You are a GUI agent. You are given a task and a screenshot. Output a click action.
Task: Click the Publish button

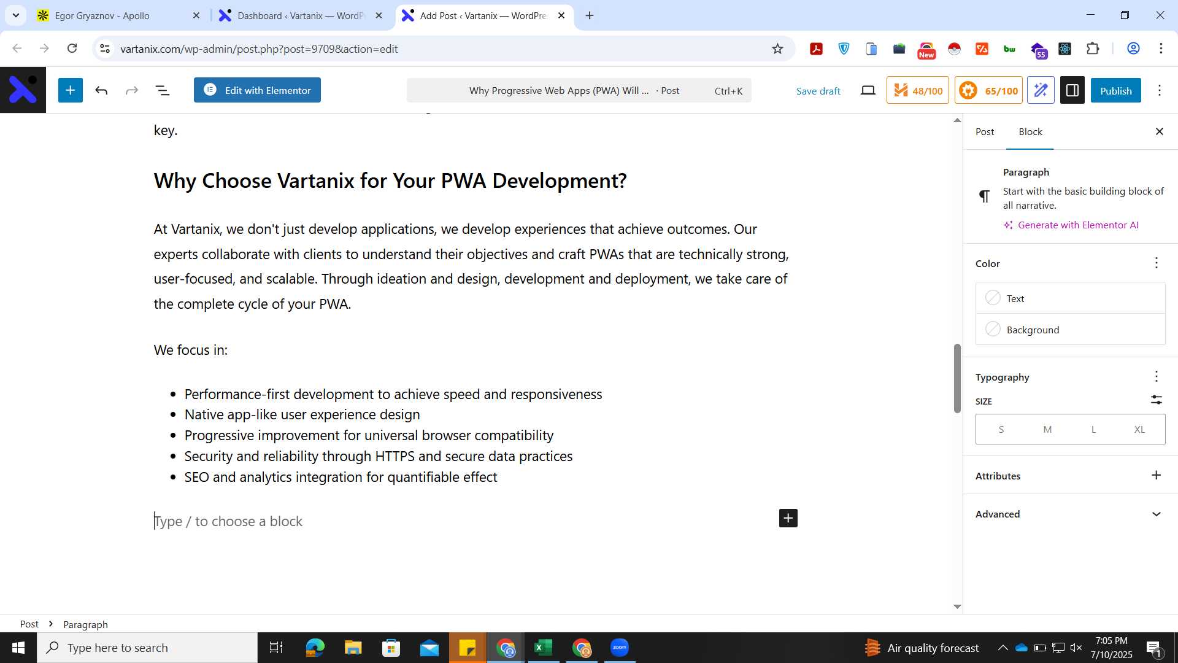1115,91
